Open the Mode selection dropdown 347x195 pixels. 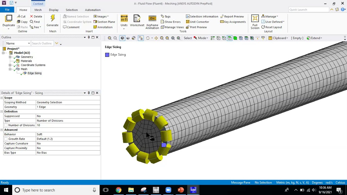[x=201, y=38]
